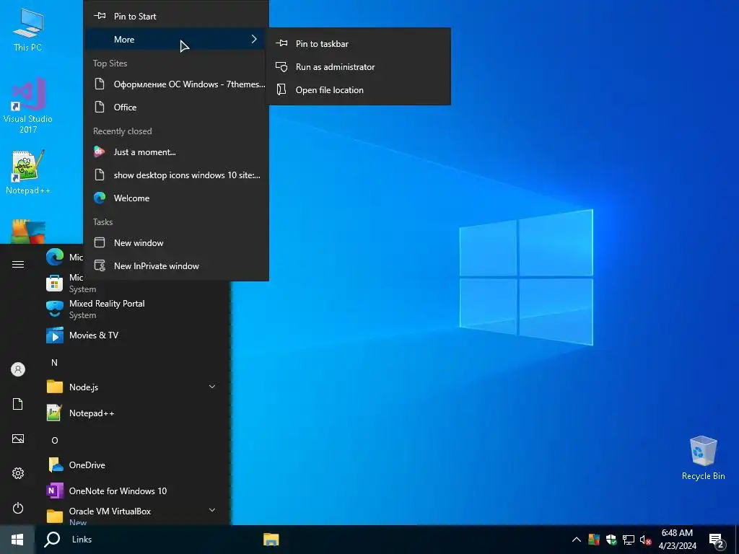Reopen Just a moment... closed tab

pyautogui.click(x=176, y=152)
